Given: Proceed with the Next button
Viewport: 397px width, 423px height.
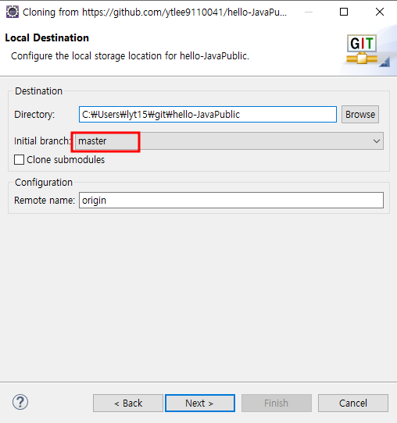Looking at the screenshot, I should click(x=200, y=403).
